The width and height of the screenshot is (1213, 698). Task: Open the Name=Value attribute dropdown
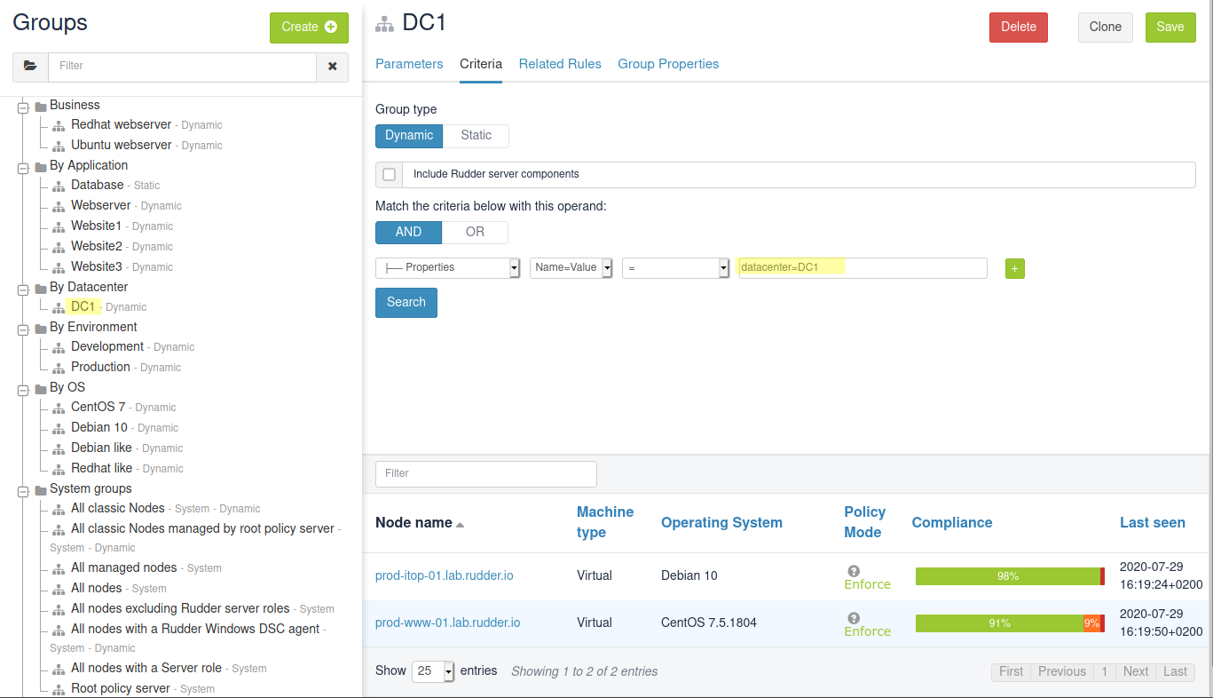pyautogui.click(x=571, y=268)
